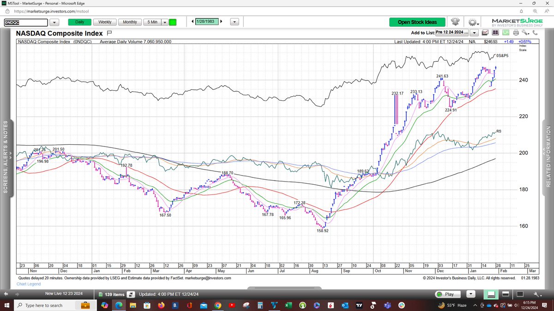The width and height of the screenshot is (554, 311).
Task: Print the chart with the printer icon
Action: pos(516,32)
